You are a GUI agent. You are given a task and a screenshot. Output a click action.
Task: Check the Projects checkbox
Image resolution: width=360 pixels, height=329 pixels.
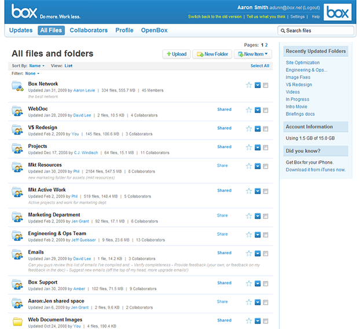click(x=266, y=147)
